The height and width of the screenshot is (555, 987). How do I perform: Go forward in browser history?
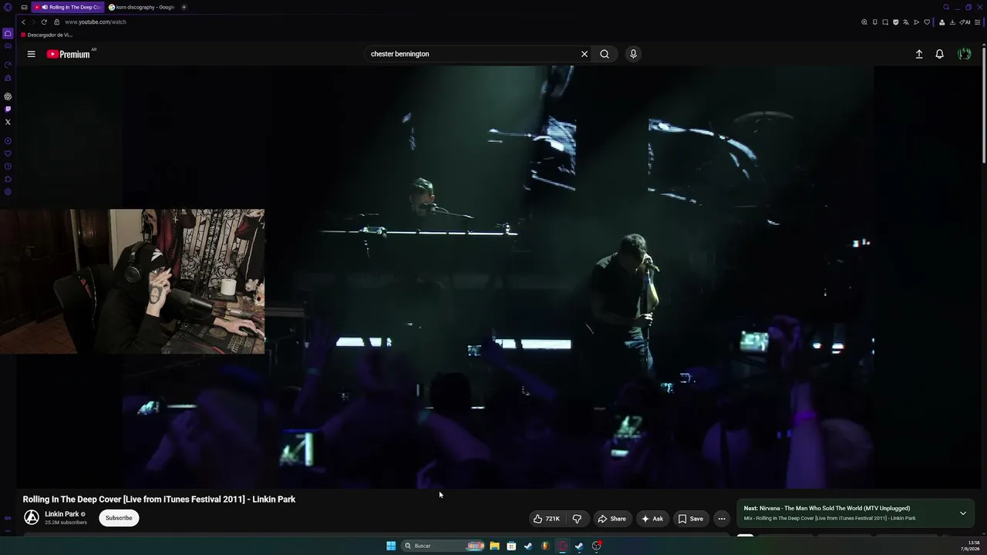click(x=33, y=22)
